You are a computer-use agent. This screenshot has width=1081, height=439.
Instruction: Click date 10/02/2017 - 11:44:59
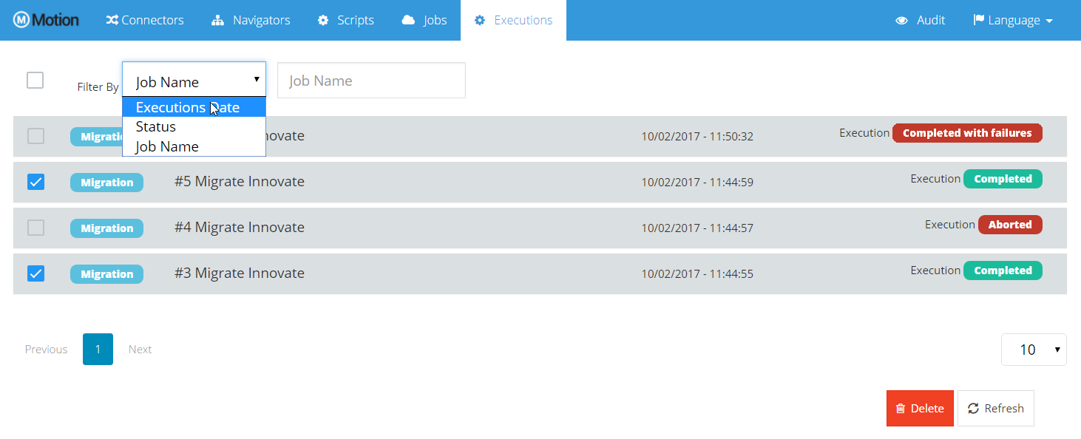tap(697, 183)
